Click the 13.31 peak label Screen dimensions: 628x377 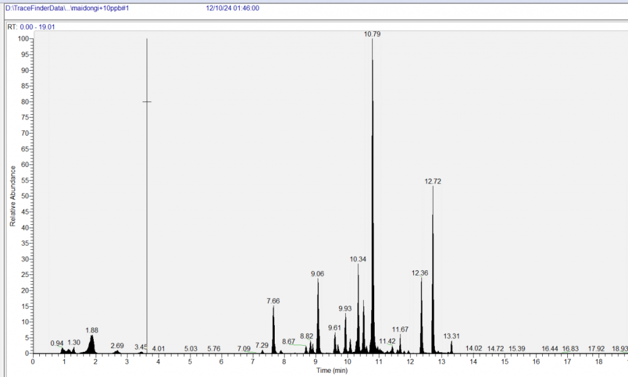(451, 336)
